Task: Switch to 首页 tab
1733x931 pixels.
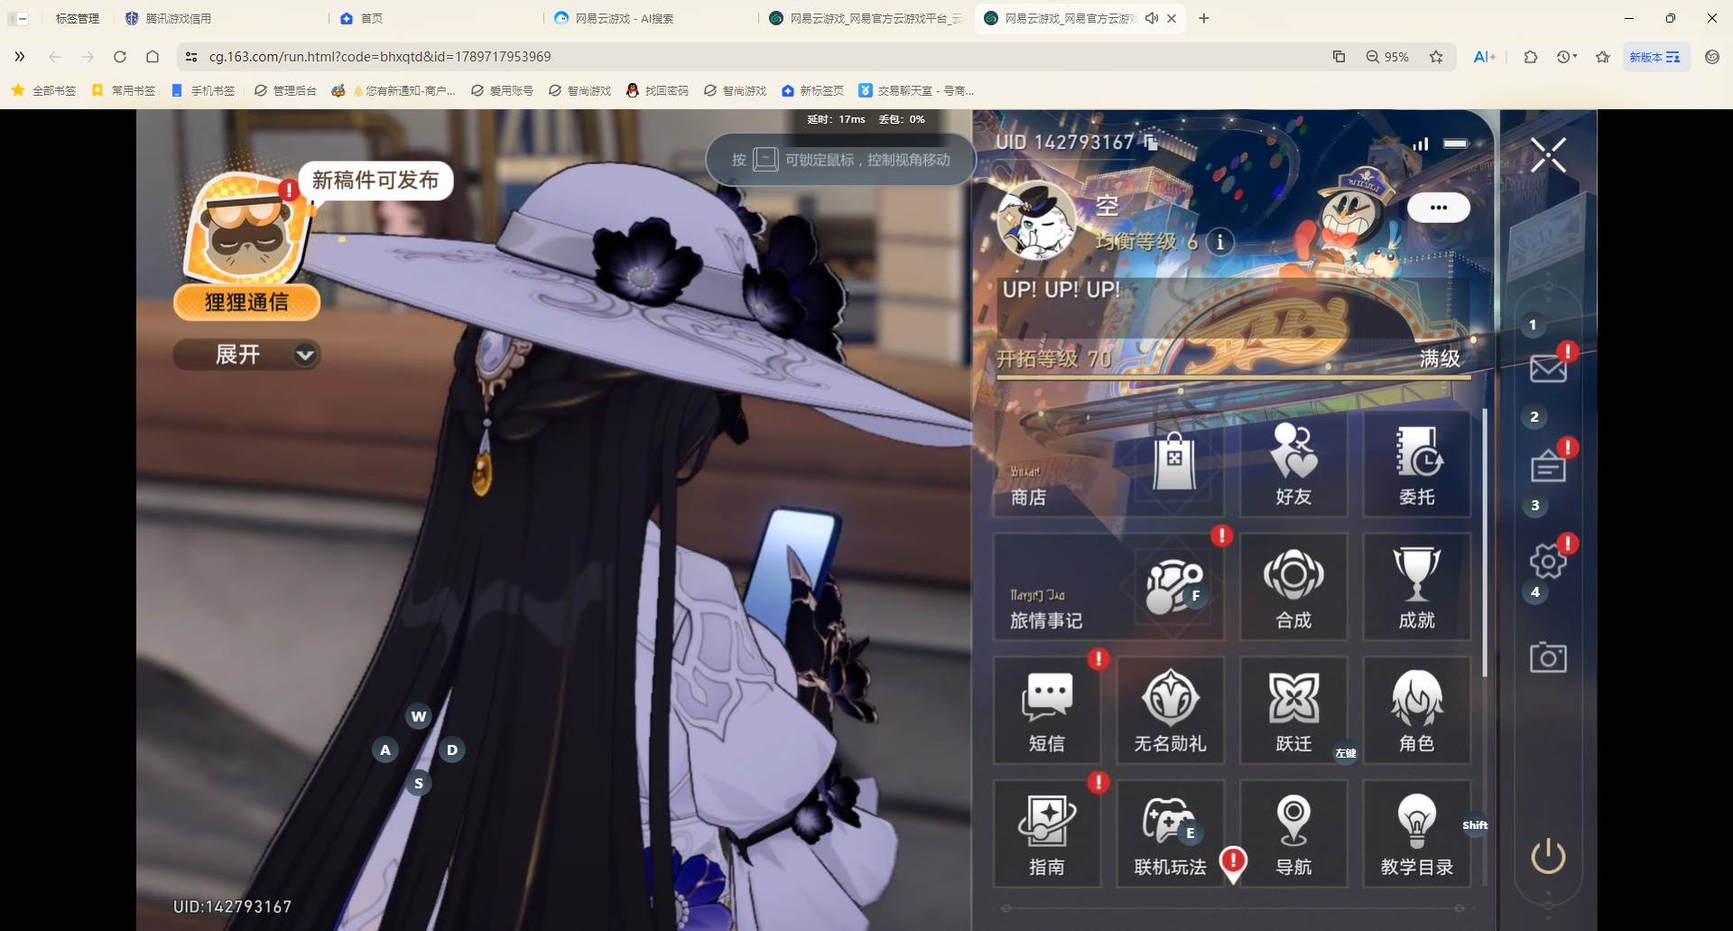Action: [361, 18]
